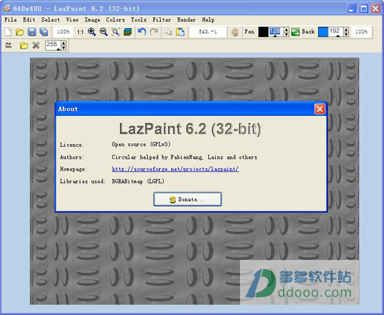Decrease pen opacity with the down arrow

(x=286, y=35)
